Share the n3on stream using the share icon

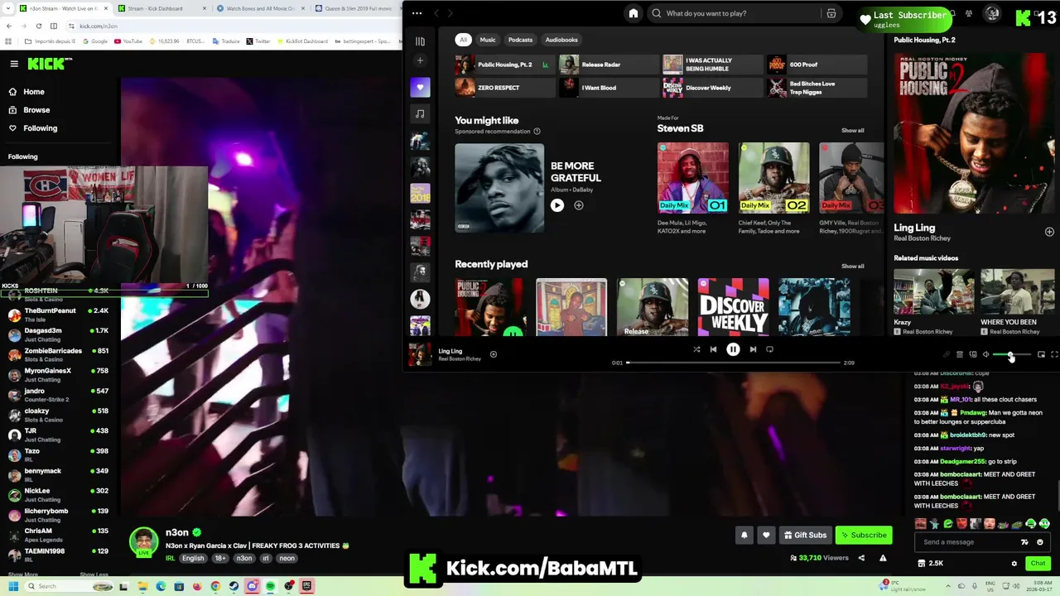861,558
